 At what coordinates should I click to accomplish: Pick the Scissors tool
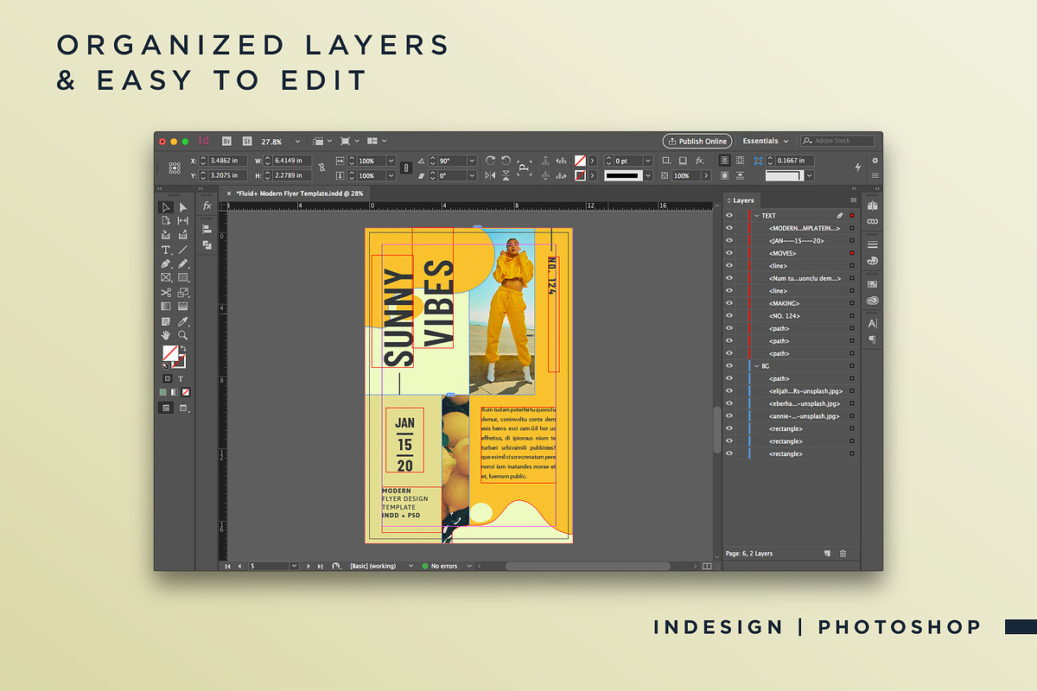166,292
